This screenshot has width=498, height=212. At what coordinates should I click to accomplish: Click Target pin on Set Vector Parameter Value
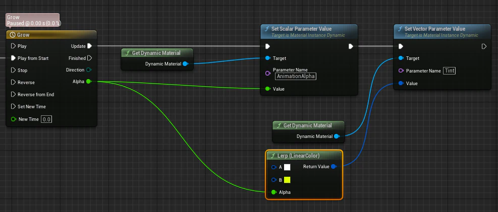click(401, 58)
